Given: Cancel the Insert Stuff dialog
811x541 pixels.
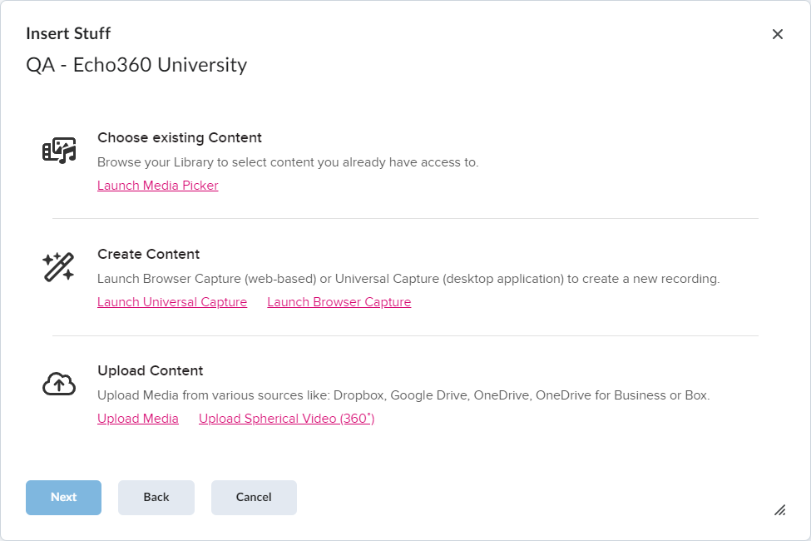Looking at the screenshot, I should [x=254, y=498].
